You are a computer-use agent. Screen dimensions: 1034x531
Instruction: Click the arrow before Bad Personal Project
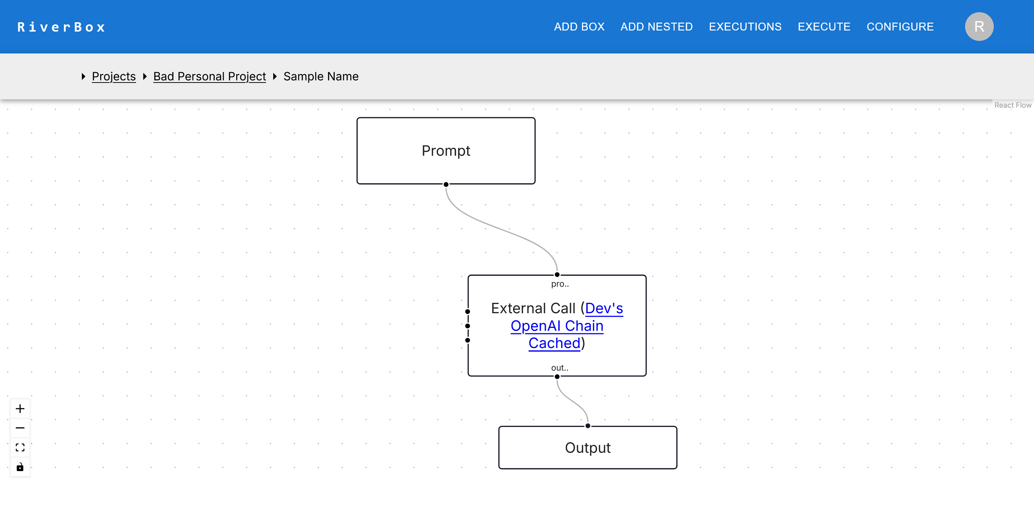145,76
